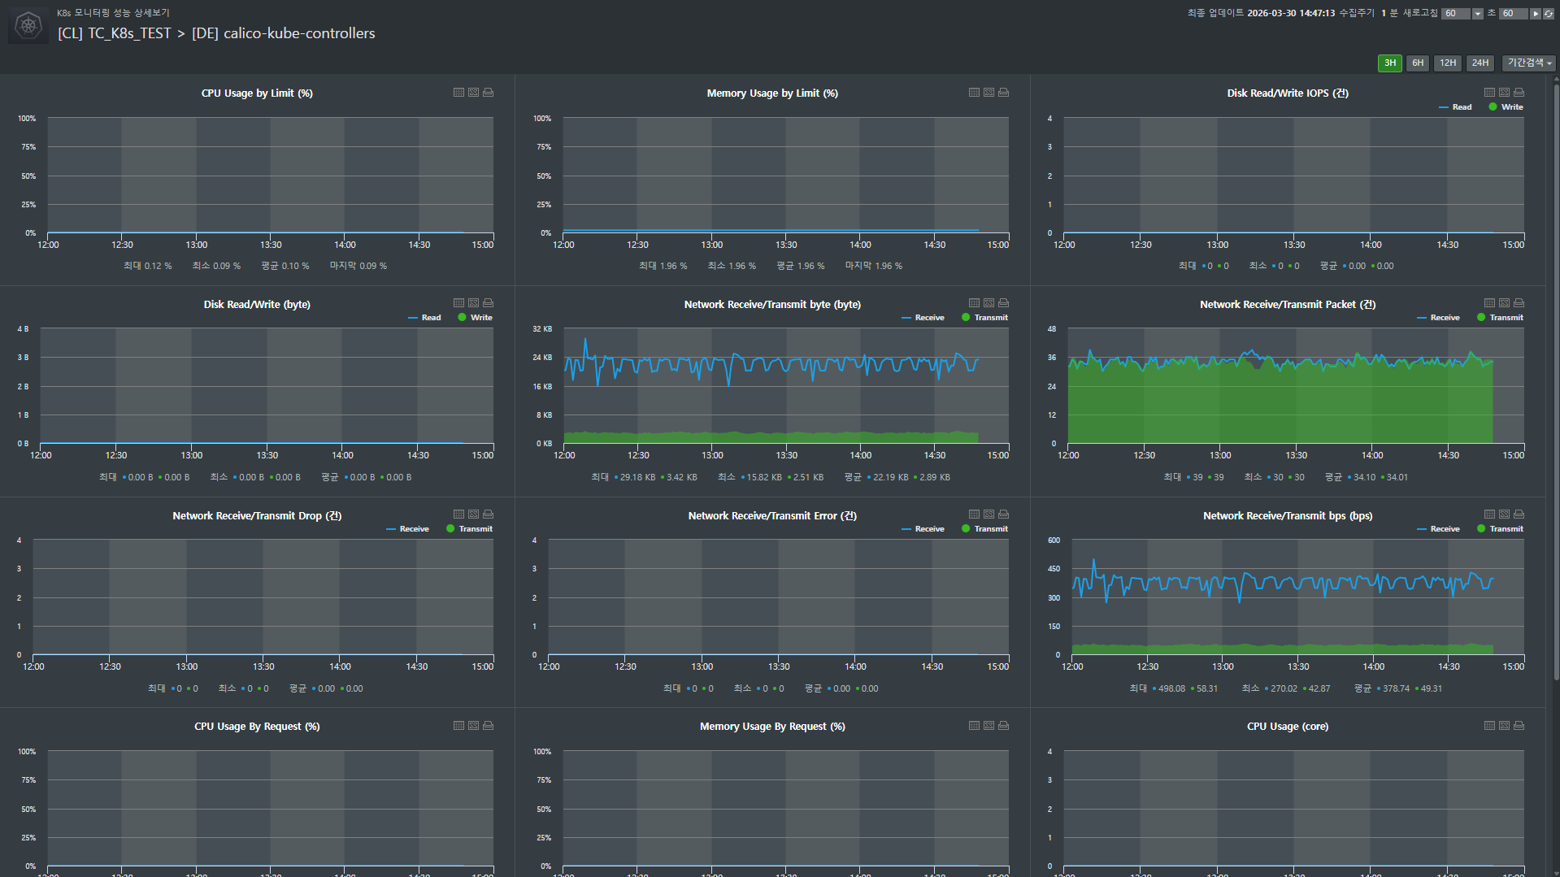1560x877 pixels.
Task: Show table view for Network Receive/Transmit Packet
Action: coord(1489,303)
